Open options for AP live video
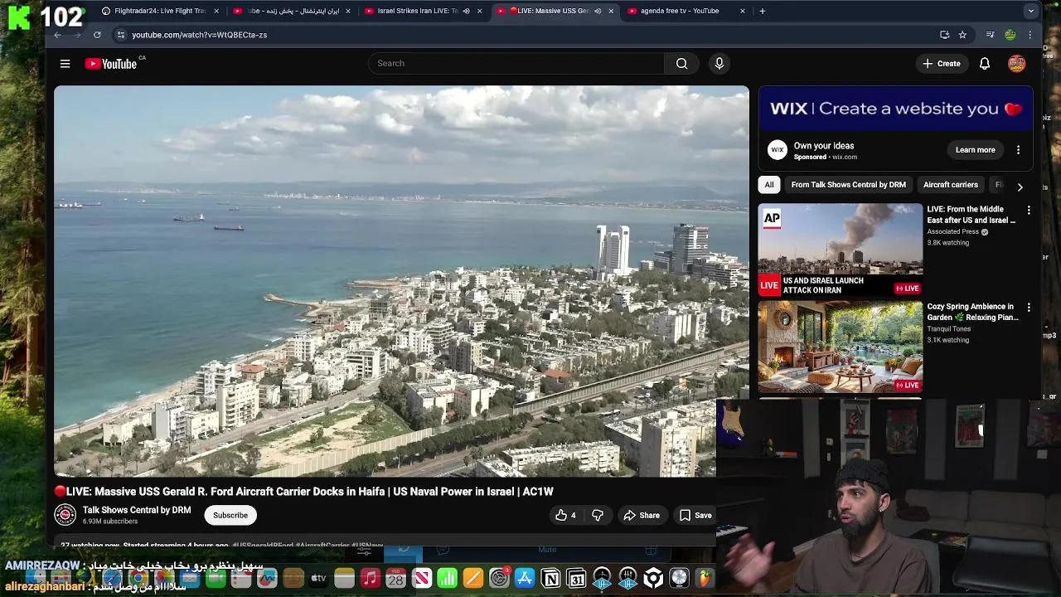Viewport: 1061px width, 597px height. coord(1029,211)
